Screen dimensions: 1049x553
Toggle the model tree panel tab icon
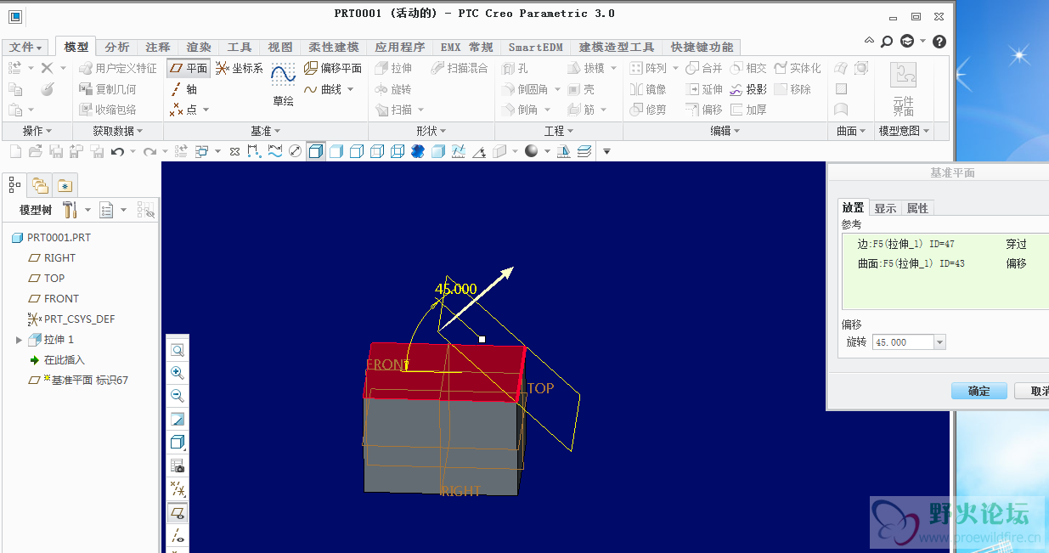(14, 184)
